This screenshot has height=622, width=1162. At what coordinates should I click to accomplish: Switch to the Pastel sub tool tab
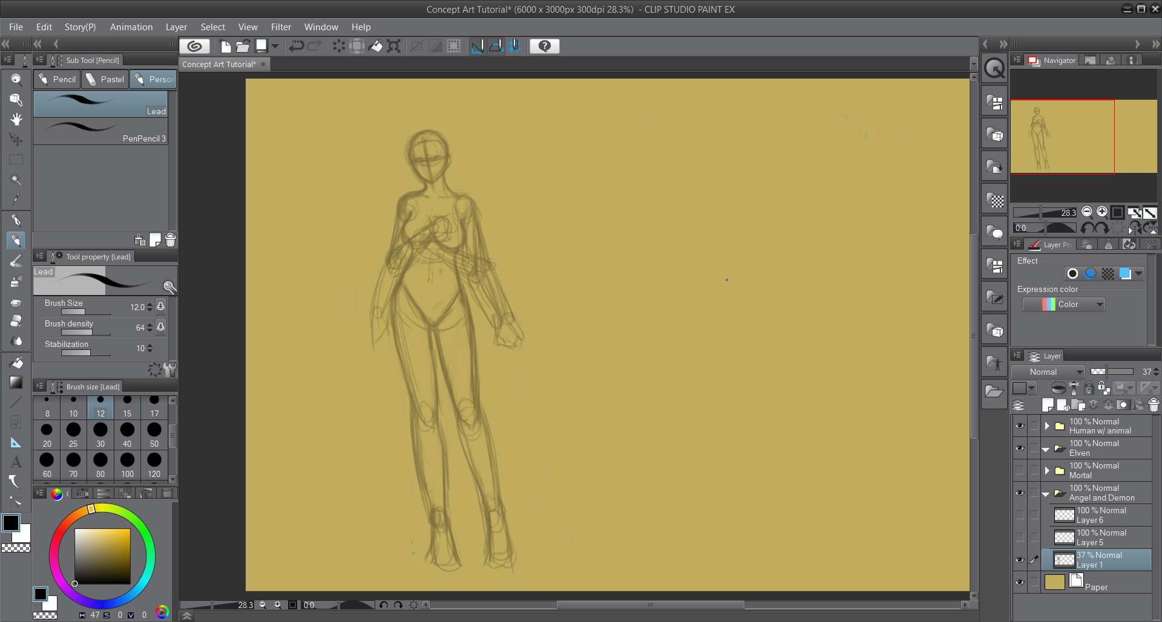105,79
